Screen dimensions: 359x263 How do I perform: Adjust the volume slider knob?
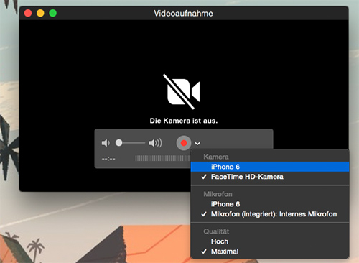[119, 143]
